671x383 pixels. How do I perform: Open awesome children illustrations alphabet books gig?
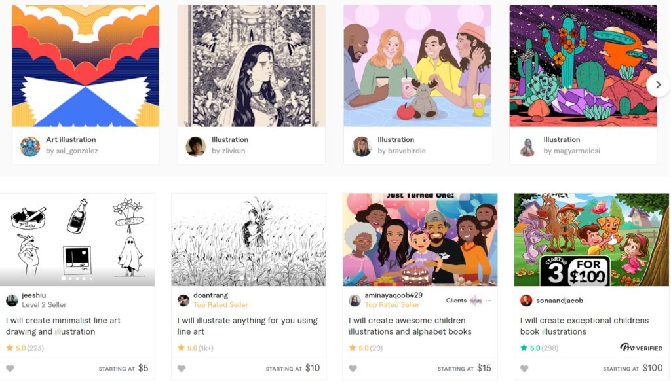click(410, 326)
